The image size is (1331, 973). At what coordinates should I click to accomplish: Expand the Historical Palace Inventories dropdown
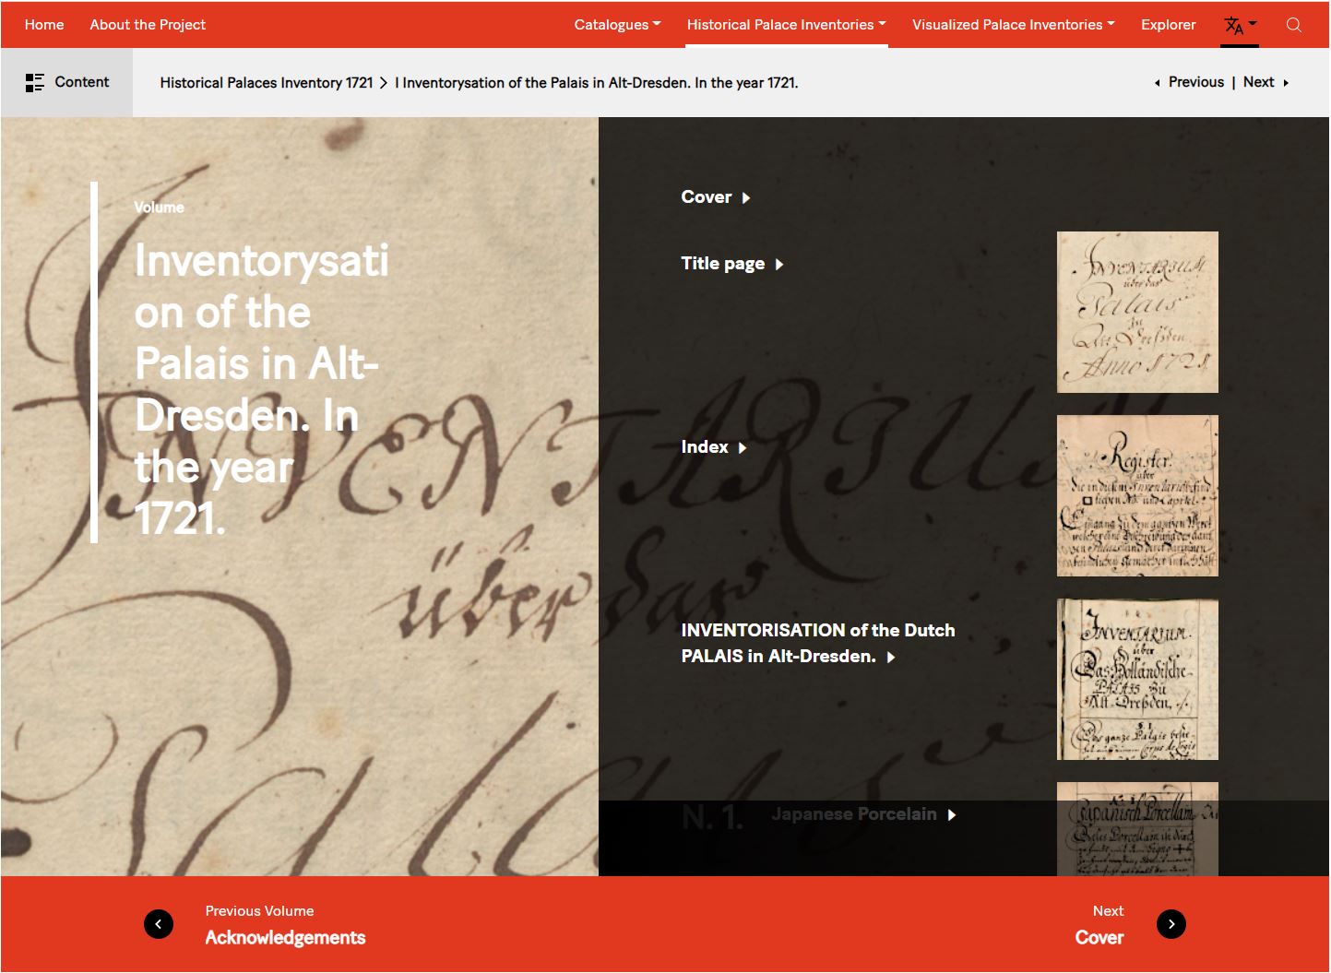tap(786, 25)
